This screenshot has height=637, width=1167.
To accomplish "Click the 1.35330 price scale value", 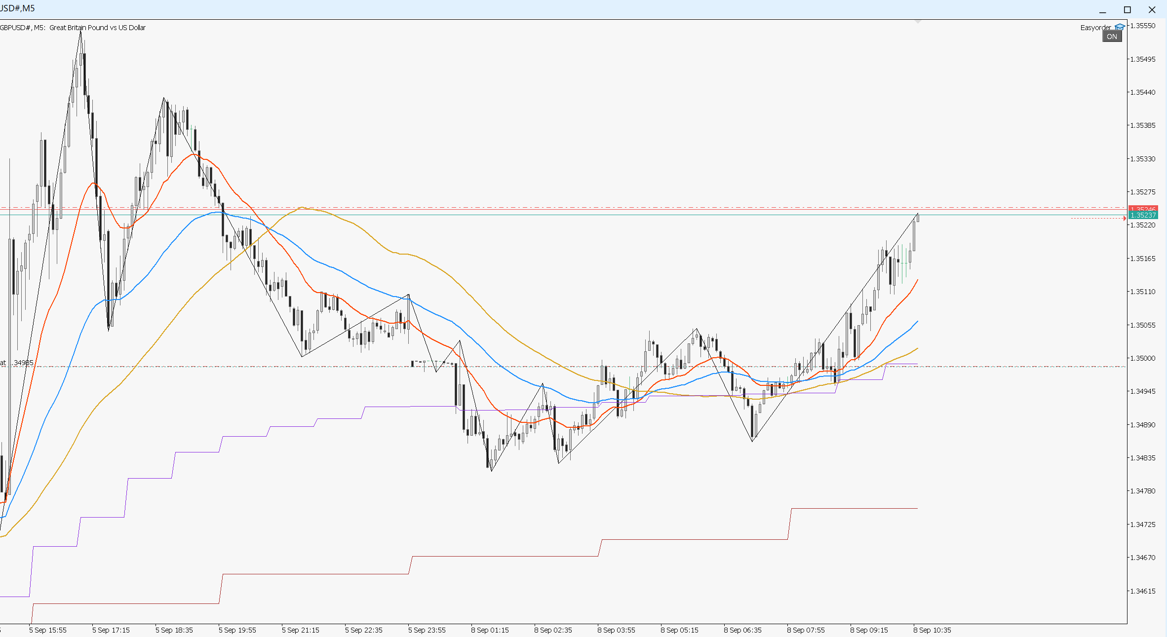I will (1143, 159).
